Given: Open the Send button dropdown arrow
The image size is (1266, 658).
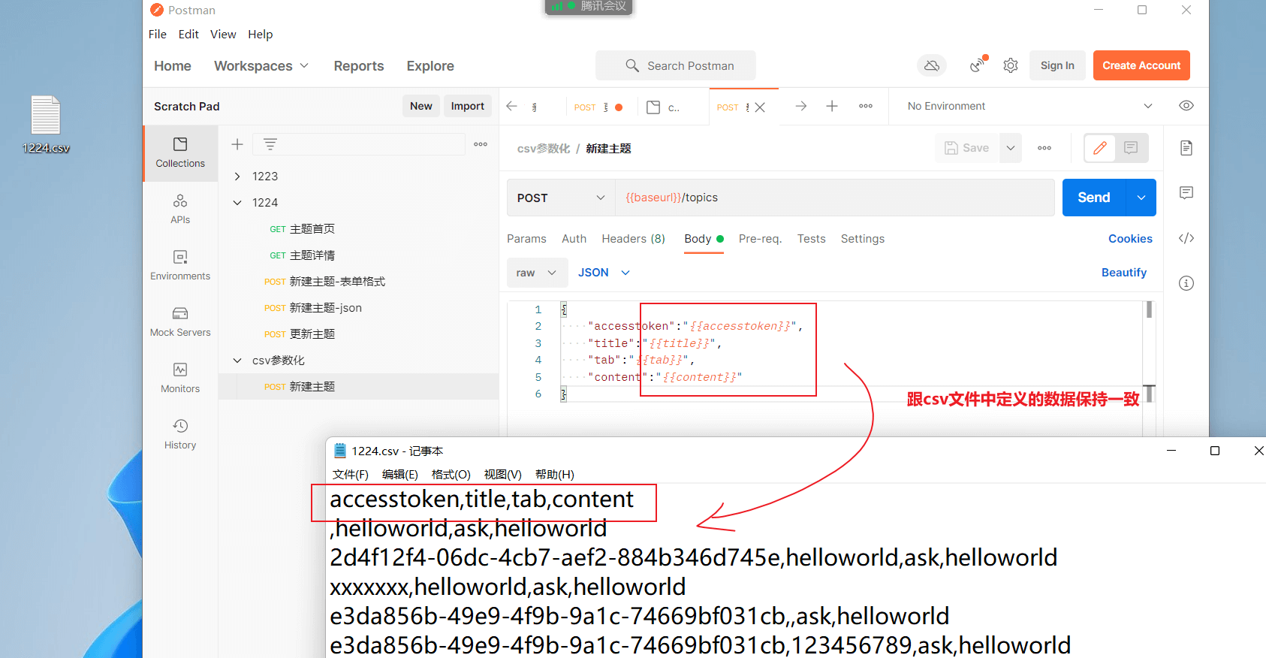Looking at the screenshot, I should coord(1141,198).
